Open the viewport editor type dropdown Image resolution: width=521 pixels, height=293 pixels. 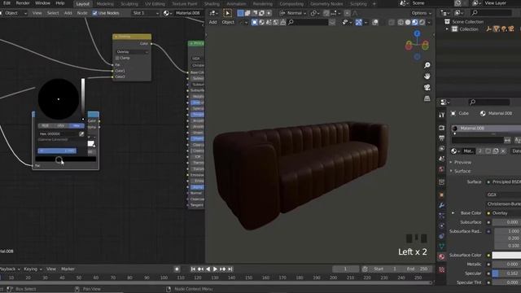[x=213, y=13]
